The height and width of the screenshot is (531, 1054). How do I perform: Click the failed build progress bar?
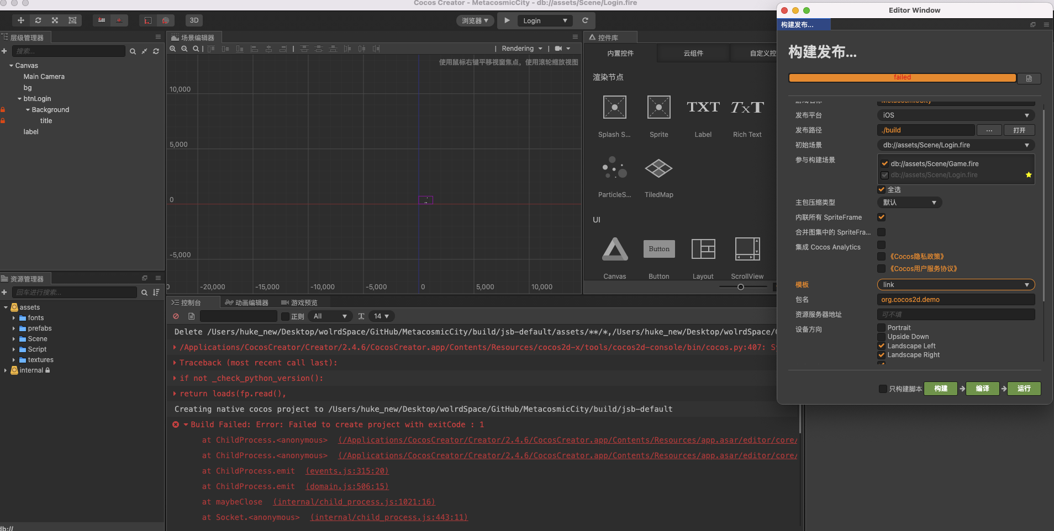click(902, 78)
